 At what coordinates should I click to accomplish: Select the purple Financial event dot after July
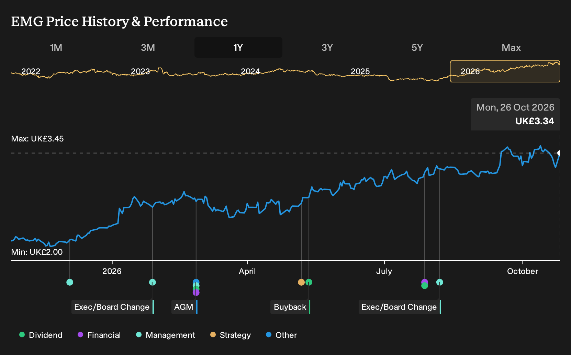(425, 282)
